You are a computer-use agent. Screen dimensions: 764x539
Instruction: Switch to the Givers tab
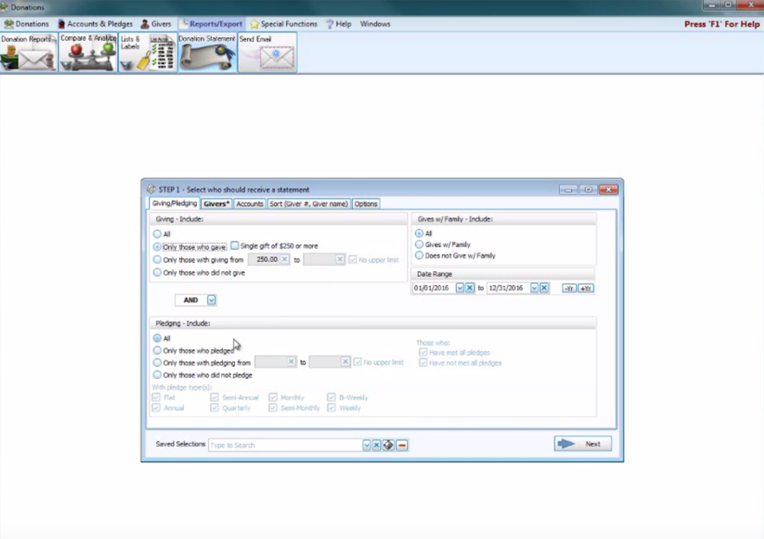[x=216, y=204]
